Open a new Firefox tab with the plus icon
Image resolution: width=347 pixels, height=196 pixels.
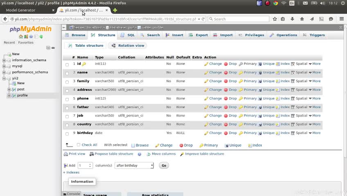pyautogui.click(x=115, y=10)
